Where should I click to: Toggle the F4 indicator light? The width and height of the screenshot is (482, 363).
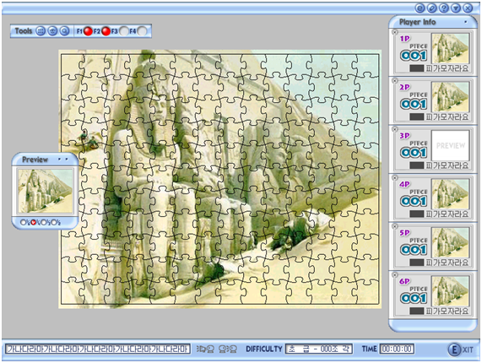[x=142, y=31]
